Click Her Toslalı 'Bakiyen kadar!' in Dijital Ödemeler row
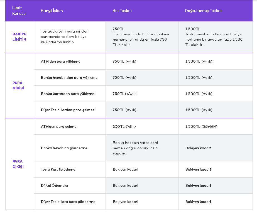 coord(126,186)
